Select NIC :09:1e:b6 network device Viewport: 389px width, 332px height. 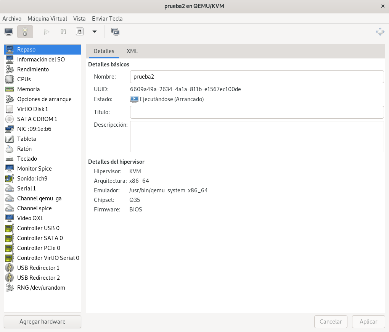(42, 129)
